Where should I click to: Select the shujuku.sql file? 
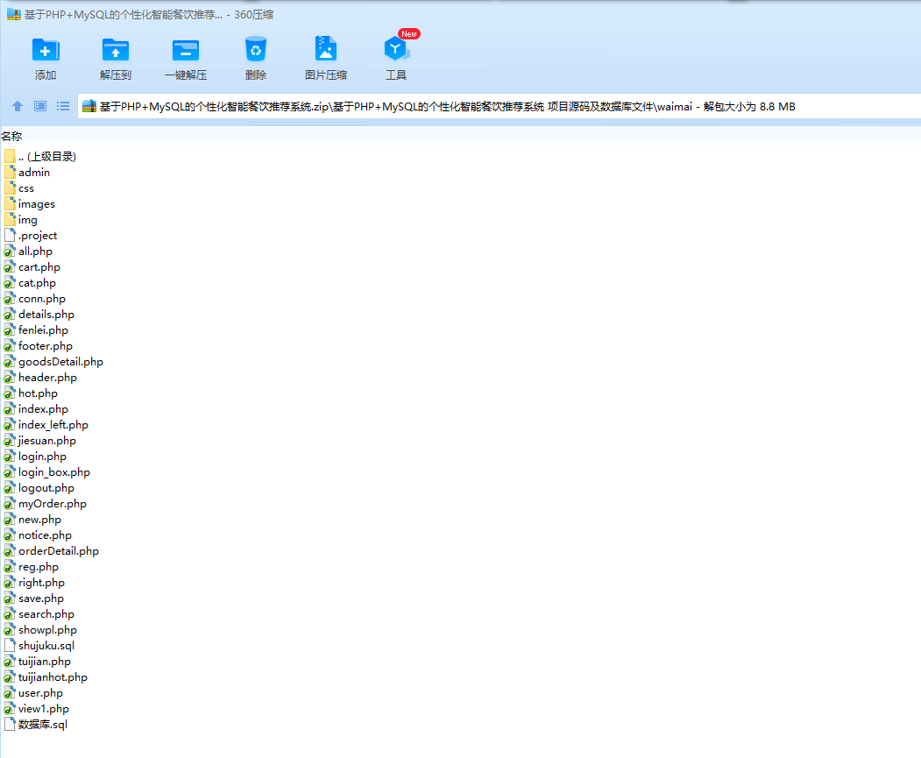(x=39, y=647)
